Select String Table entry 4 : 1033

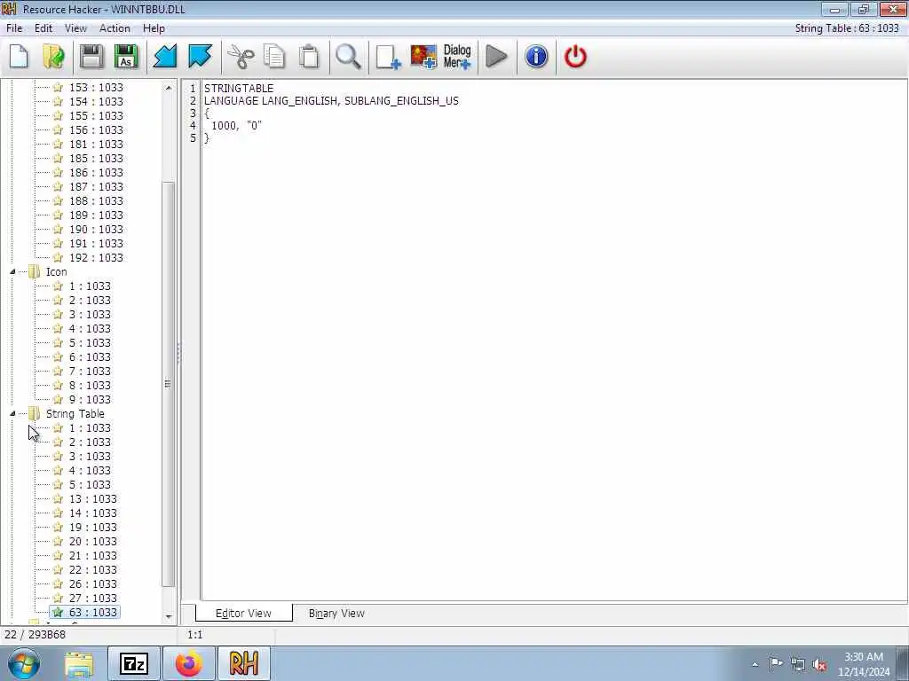point(90,471)
